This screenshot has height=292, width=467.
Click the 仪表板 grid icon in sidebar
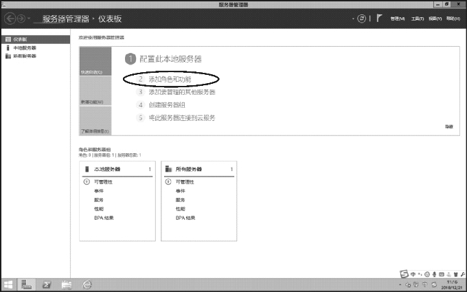point(8,39)
